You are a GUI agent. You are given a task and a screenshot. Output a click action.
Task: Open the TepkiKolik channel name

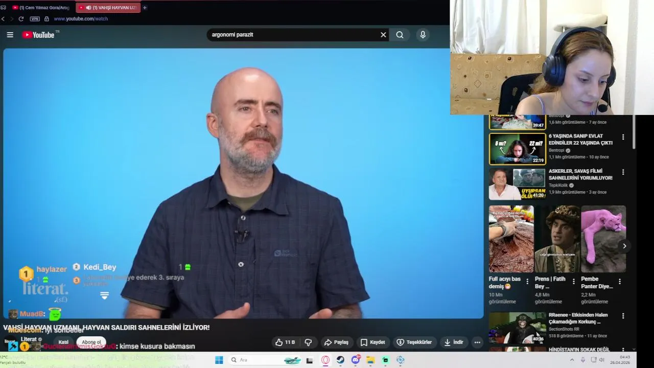tap(558, 185)
